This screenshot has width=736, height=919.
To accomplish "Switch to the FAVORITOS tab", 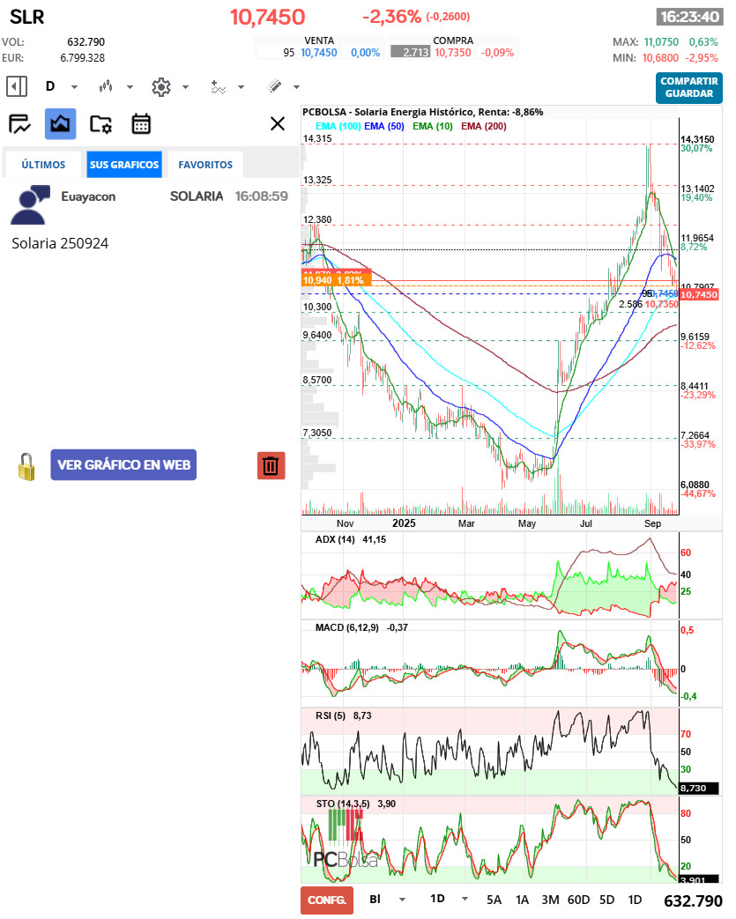I will (x=205, y=165).
